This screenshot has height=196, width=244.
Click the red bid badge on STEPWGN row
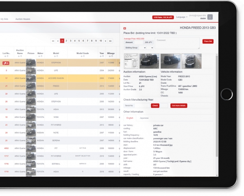point(6,63)
